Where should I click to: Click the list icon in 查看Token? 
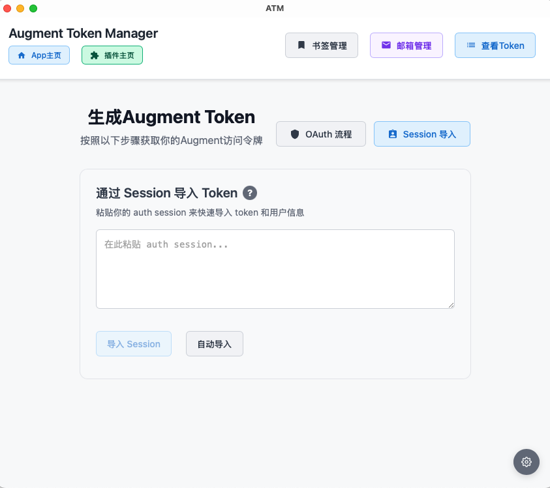point(470,46)
